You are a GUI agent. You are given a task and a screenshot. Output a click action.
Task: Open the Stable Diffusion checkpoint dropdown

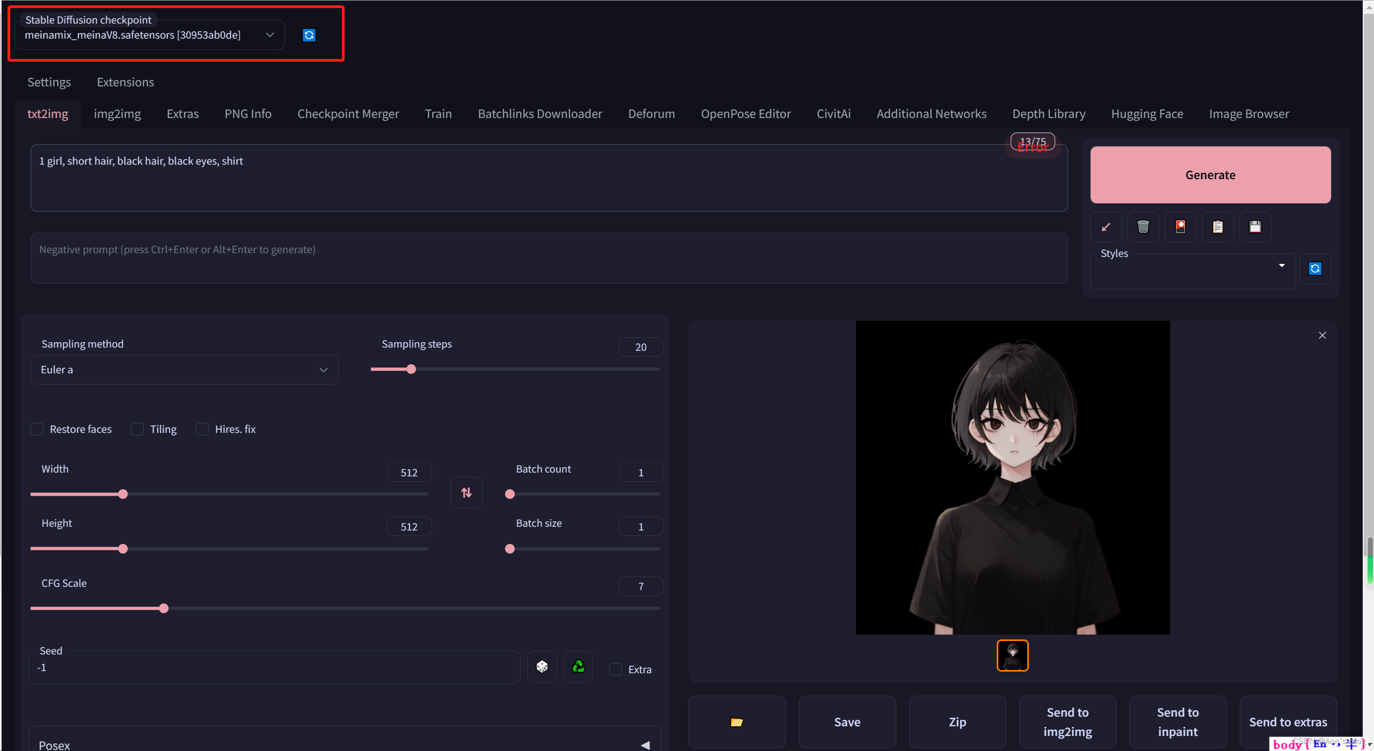click(x=149, y=35)
